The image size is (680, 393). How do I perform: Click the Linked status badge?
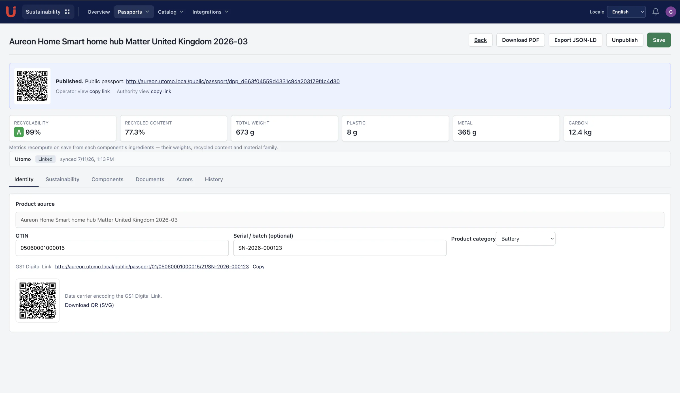(45, 159)
